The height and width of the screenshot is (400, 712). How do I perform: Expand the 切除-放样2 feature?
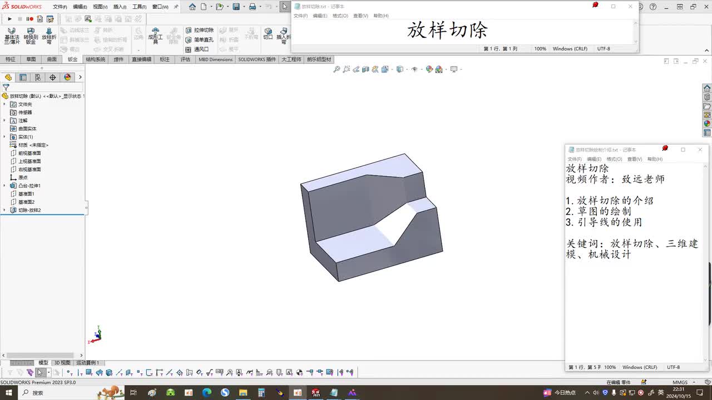[x=4, y=210]
